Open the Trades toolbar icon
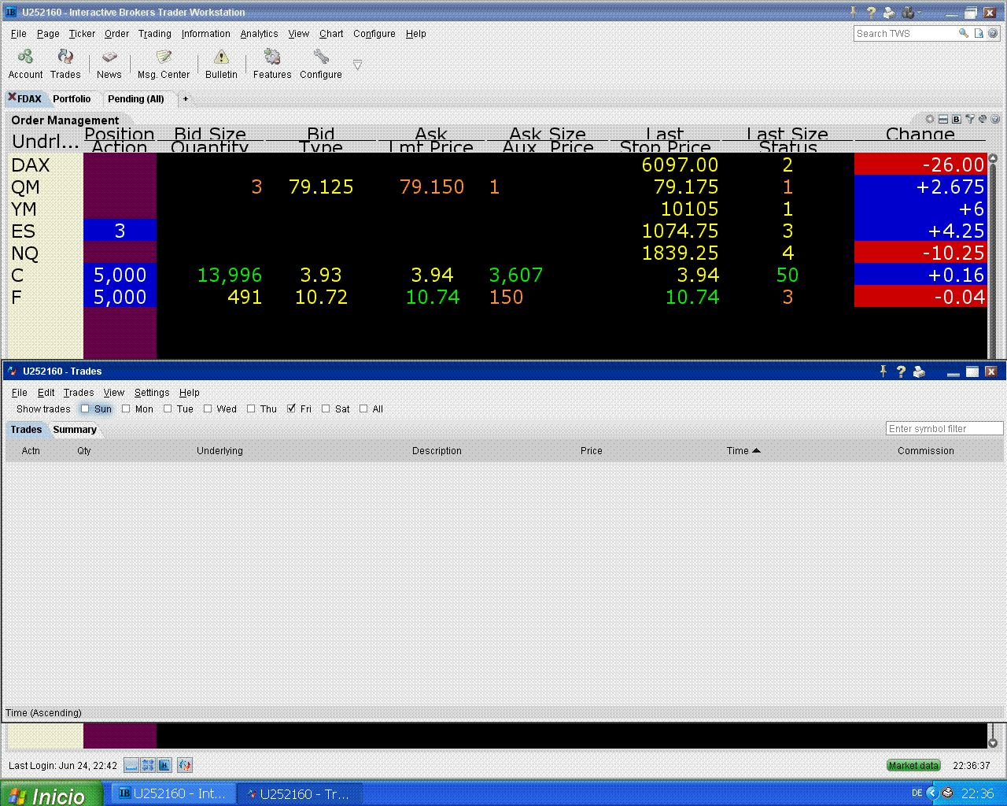Viewport: 1007px width, 806px height. (65, 57)
